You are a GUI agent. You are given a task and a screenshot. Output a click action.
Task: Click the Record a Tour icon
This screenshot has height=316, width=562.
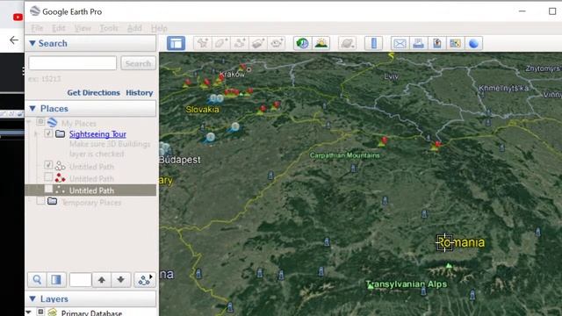click(277, 43)
